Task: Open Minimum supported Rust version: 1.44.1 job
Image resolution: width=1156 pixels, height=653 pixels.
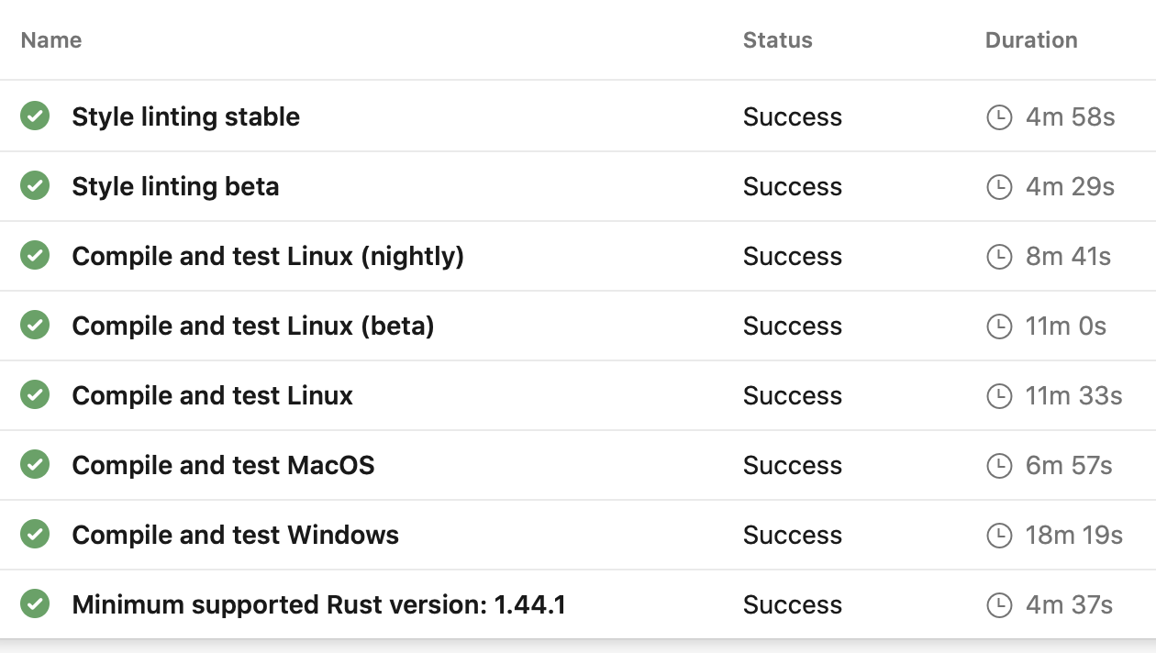Action: click(x=319, y=605)
